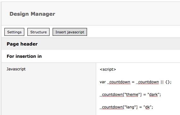This screenshot has width=180, height=115.
Task: Click the Design Manager title
Action: 32,14
